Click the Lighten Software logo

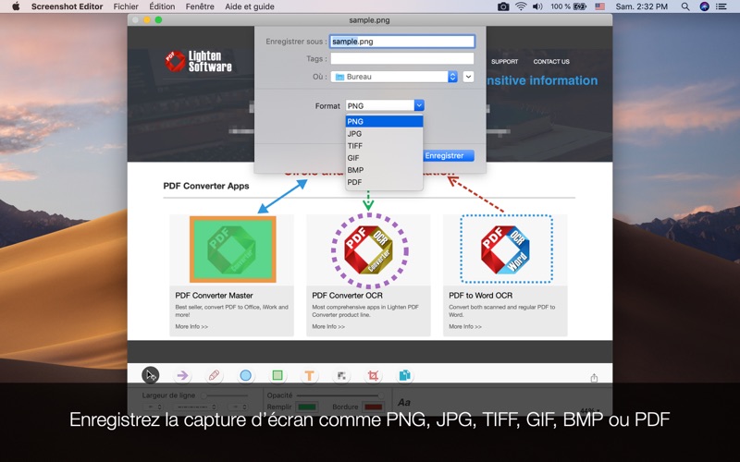click(x=198, y=61)
